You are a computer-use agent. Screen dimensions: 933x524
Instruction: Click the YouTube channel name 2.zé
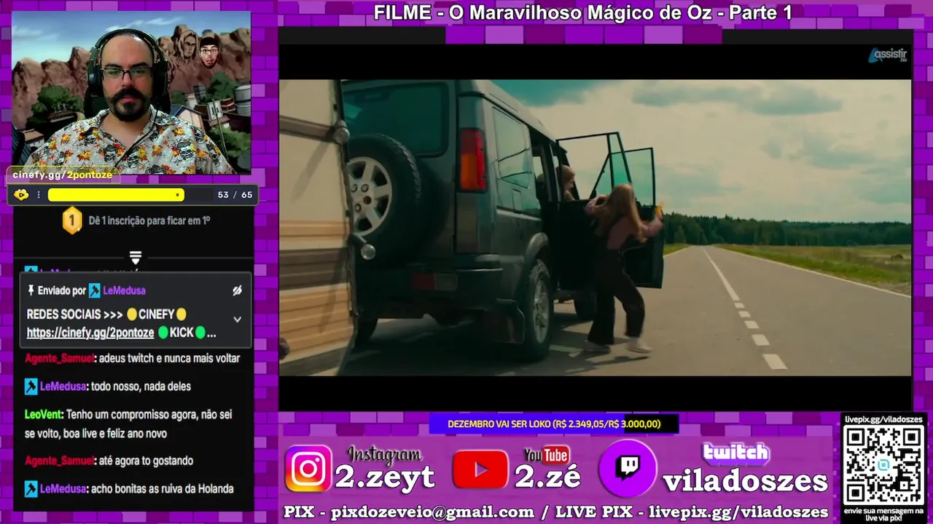tap(547, 477)
